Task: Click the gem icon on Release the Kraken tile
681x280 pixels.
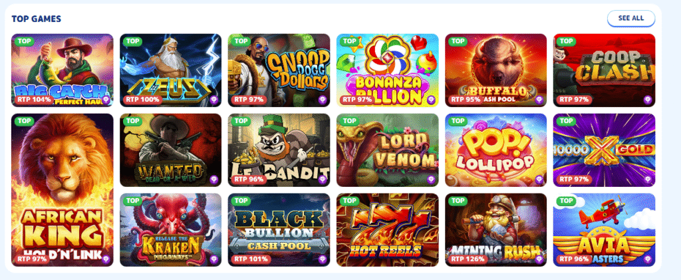Action: [x=214, y=259]
